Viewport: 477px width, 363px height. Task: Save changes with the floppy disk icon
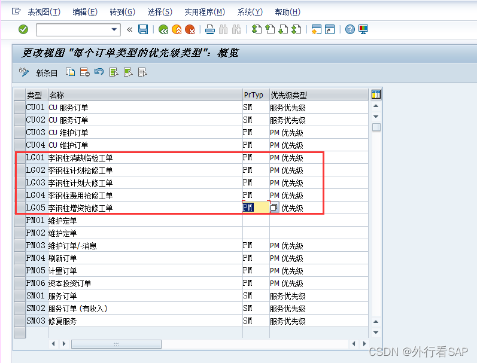143,29
